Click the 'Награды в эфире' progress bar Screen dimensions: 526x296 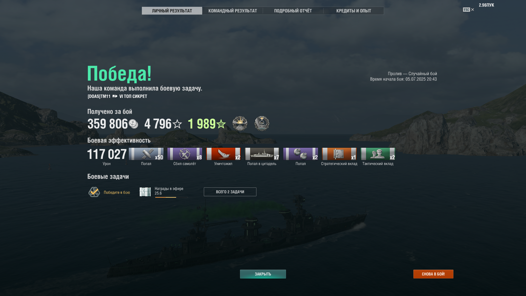pos(171,197)
